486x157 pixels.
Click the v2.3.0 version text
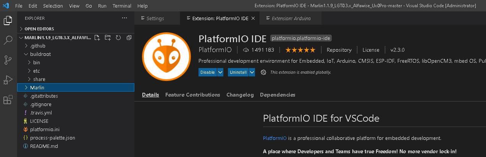click(397, 50)
